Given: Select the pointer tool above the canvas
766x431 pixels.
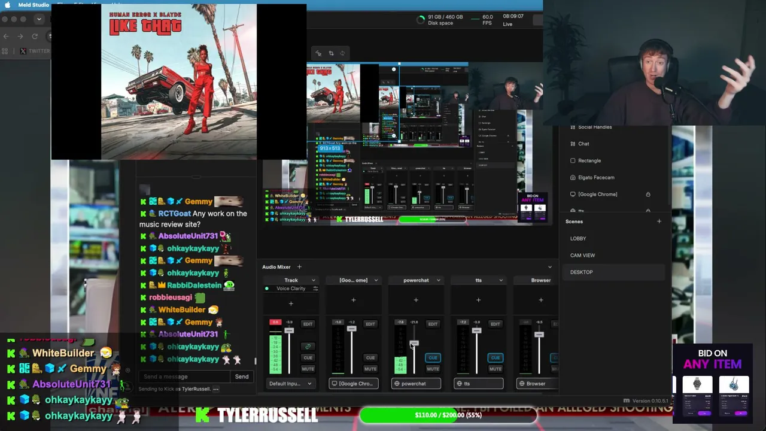Looking at the screenshot, I should (318, 53).
